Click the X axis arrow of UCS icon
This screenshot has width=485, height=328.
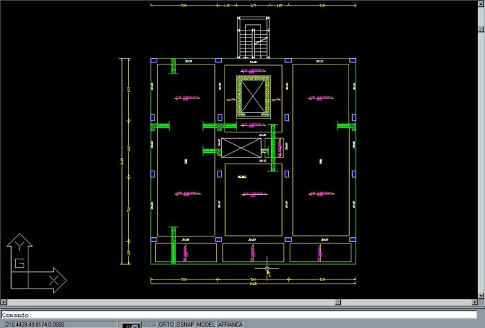click(54, 279)
